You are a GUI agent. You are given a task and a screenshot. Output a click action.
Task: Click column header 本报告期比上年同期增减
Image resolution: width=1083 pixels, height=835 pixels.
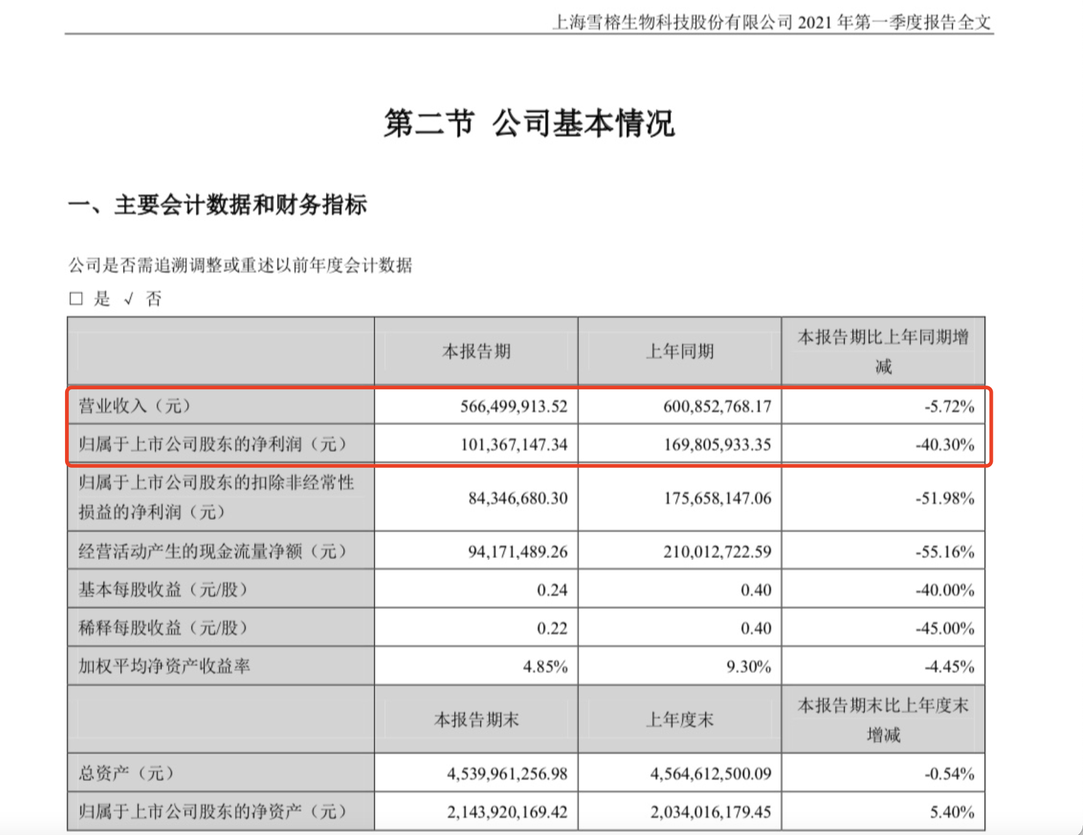(x=883, y=351)
